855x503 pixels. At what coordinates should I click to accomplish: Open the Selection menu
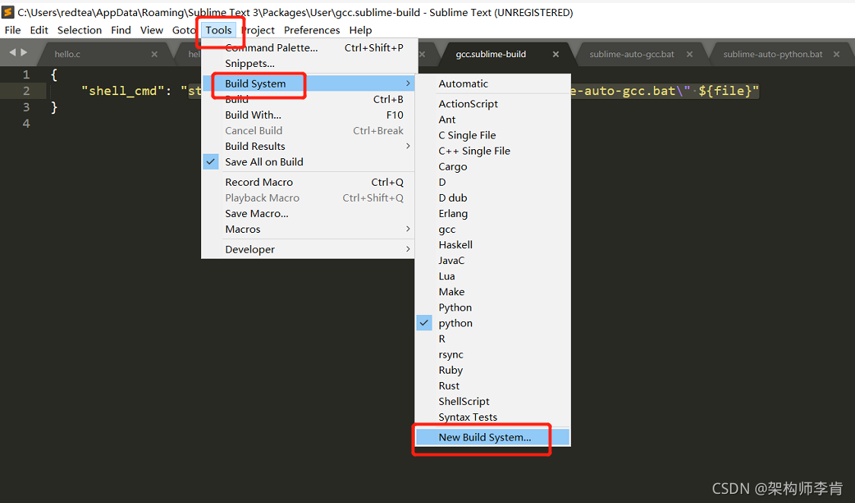click(x=80, y=30)
